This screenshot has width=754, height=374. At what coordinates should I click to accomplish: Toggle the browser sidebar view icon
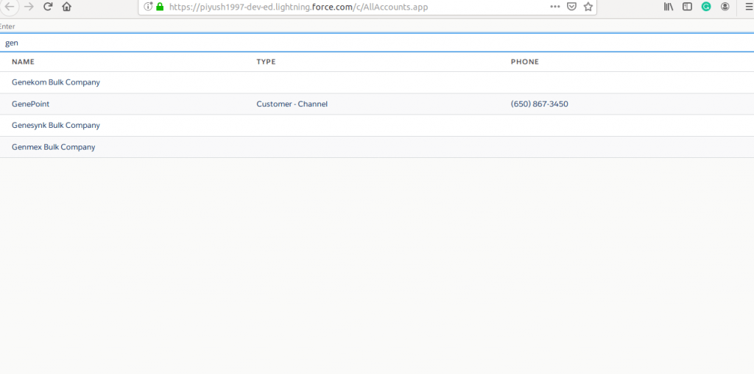point(687,7)
